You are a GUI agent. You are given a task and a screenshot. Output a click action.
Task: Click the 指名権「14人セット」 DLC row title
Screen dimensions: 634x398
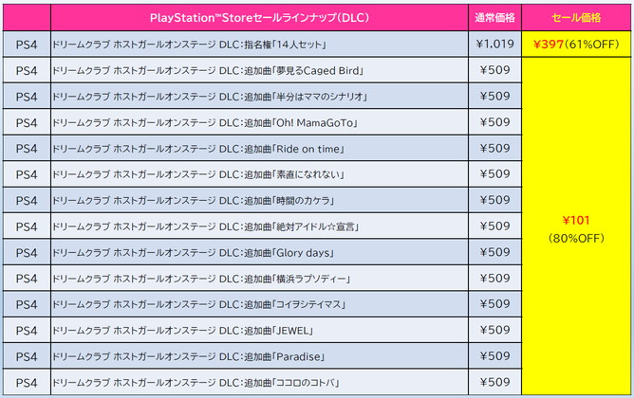pyautogui.click(x=191, y=45)
